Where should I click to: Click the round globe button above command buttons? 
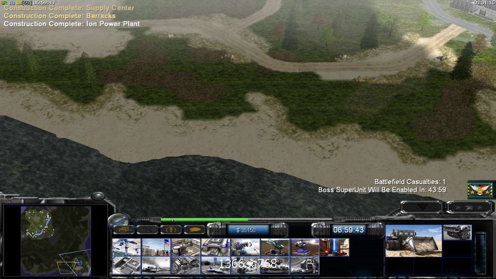119,220
